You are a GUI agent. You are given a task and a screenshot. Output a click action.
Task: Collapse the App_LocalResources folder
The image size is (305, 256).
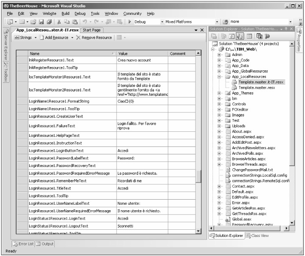coord(219,77)
